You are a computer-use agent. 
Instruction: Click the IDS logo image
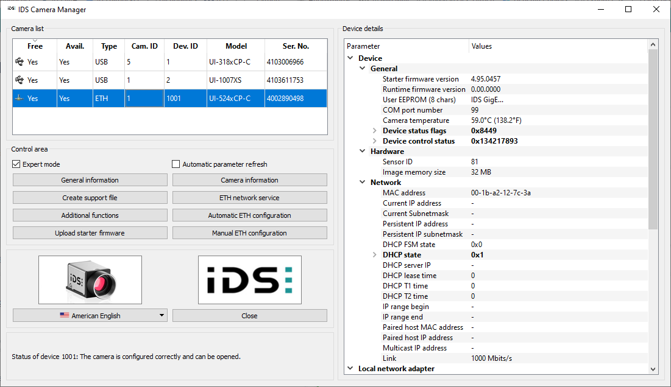(x=249, y=280)
